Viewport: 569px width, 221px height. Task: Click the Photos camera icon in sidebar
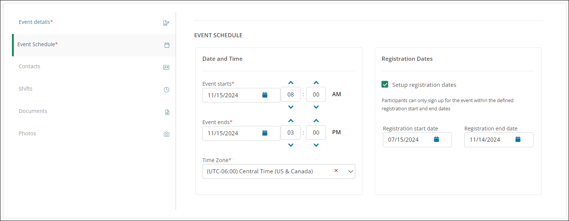[167, 134]
